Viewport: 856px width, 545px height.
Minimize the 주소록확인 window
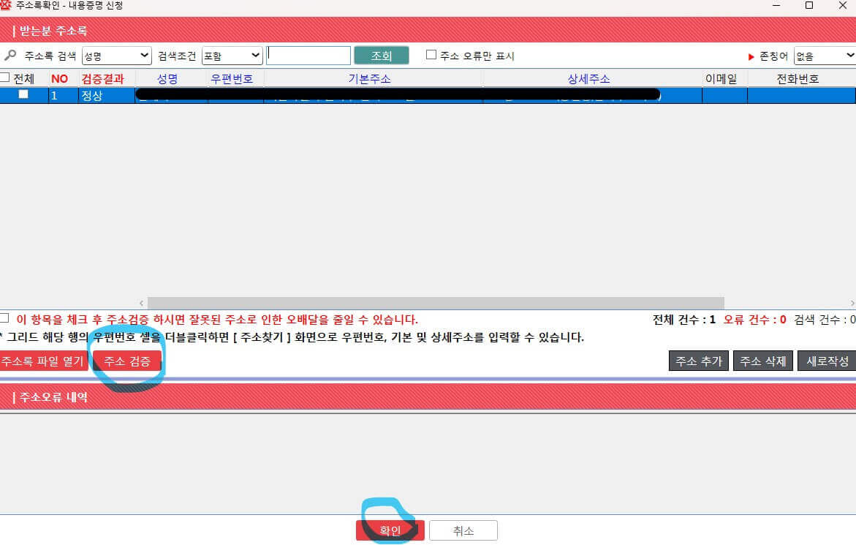click(x=776, y=5)
